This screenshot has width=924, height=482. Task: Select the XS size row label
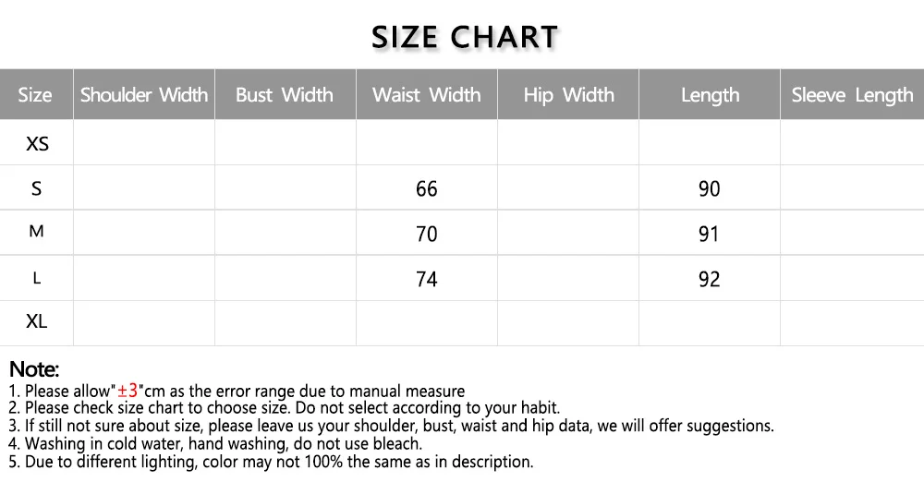point(37,144)
